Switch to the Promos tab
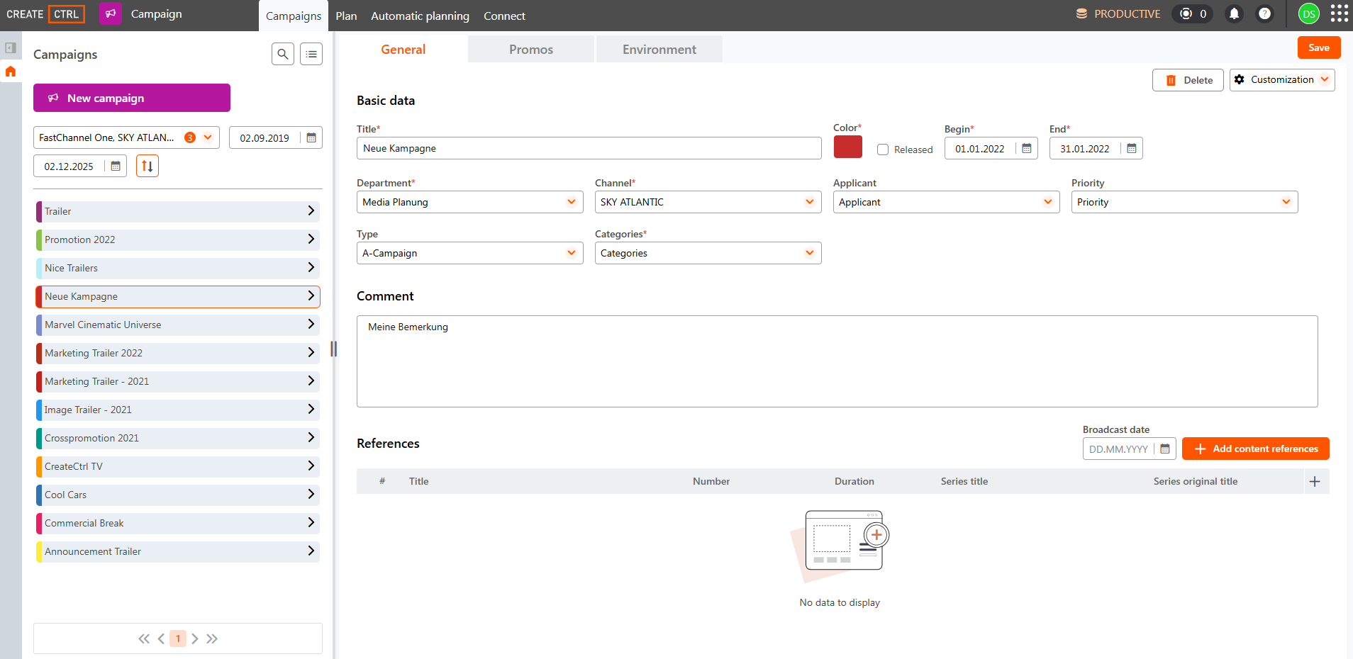Screen dimensions: 1353x659 point(531,49)
